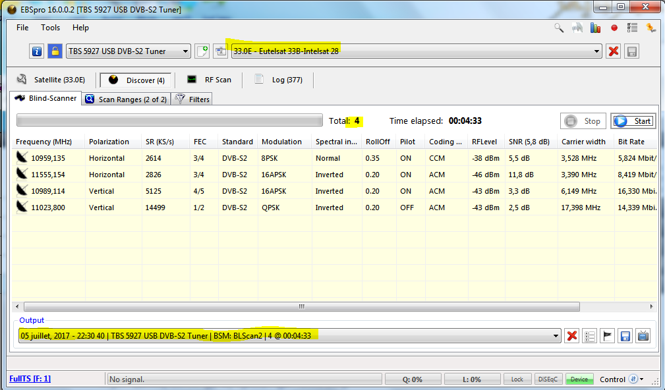This screenshot has height=390, width=665.
Task: Toggle the DiSEqC status button
Action: coord(548,379)
